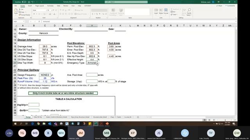This screenshot has height=140, width=250.
Task: Click the Comments button
Action: click(x=230, y=6)
